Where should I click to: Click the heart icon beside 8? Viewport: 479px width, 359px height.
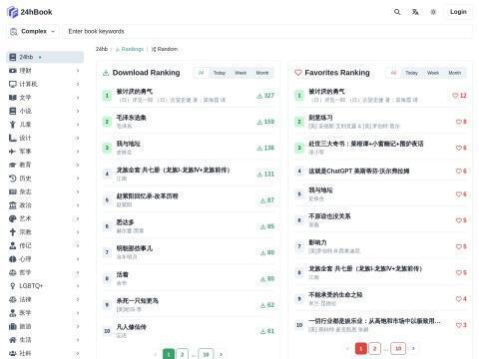click(x=459, y=122)
